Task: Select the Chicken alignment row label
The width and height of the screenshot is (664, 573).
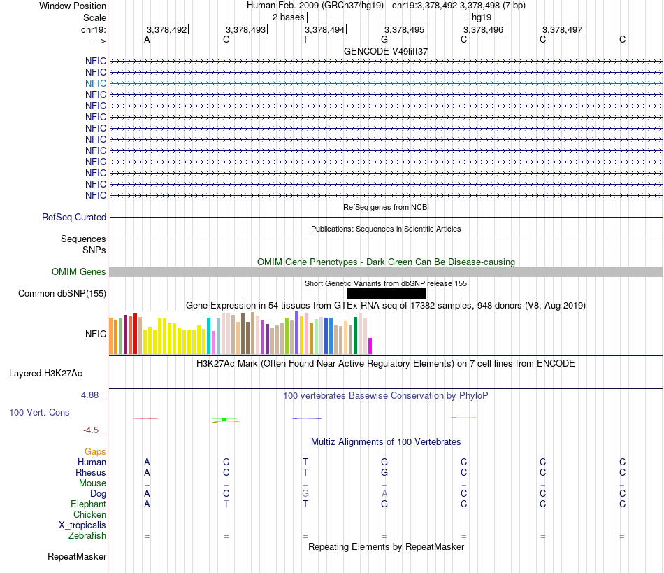Action: tap(89, 514)
